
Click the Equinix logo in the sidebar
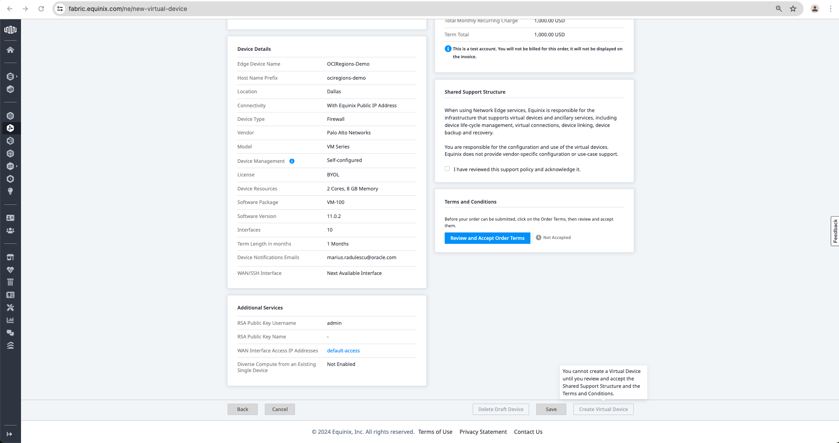coord(11,30)
